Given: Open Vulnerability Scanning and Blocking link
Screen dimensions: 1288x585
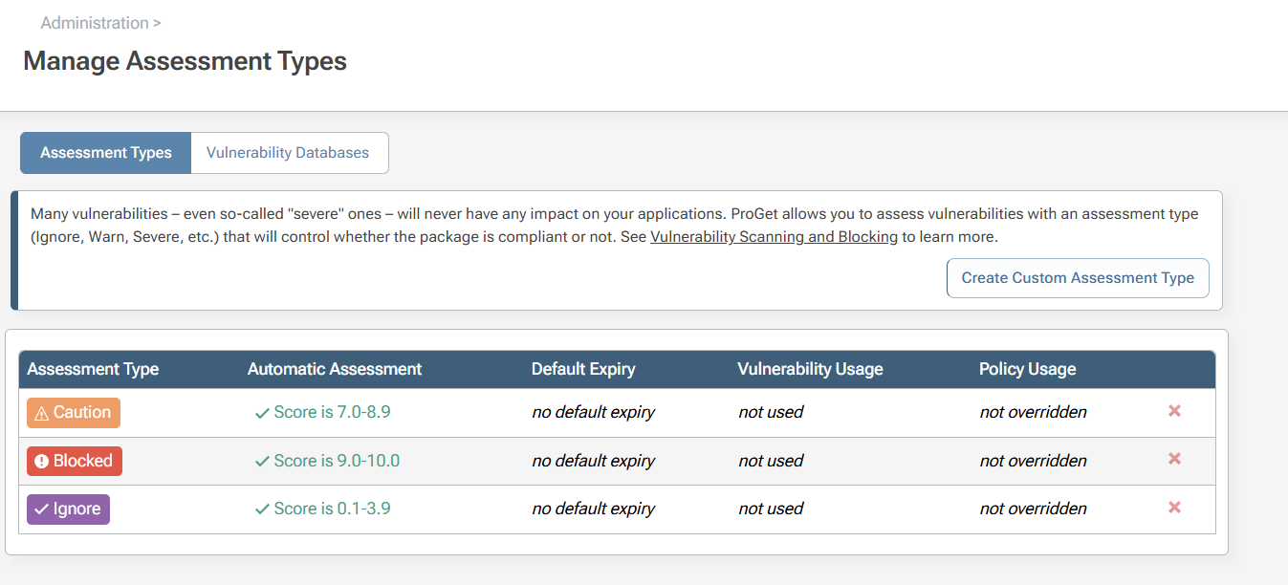Looking at the screenshot, I should (774, 237).
